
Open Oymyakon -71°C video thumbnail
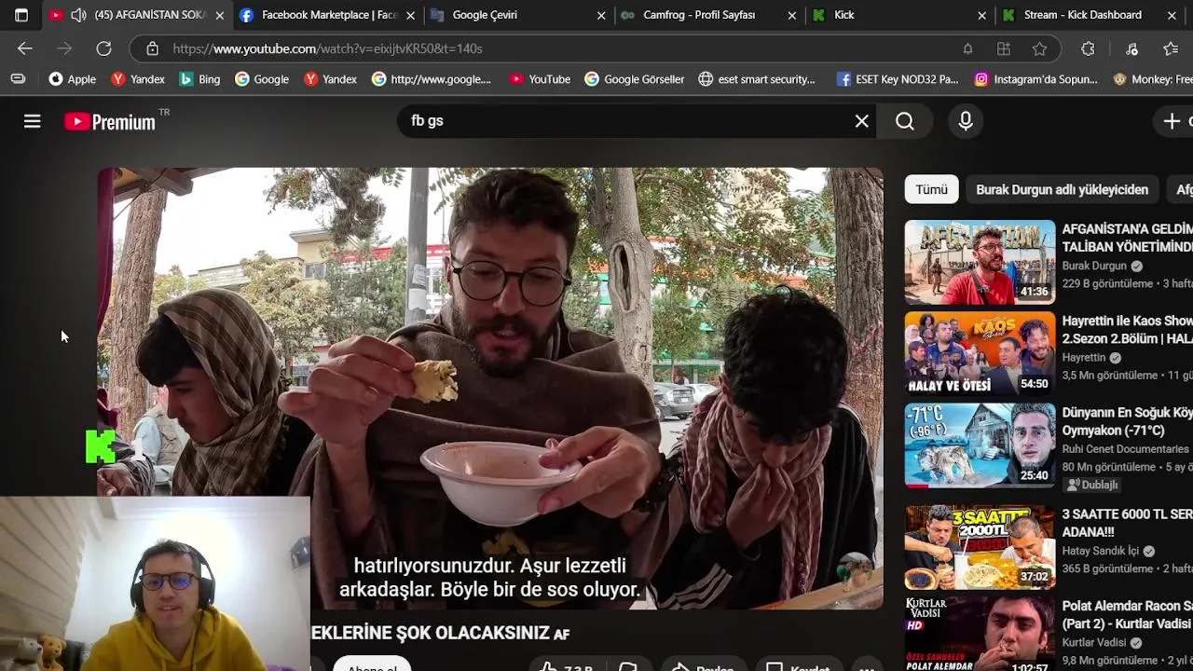click(980, 445)
